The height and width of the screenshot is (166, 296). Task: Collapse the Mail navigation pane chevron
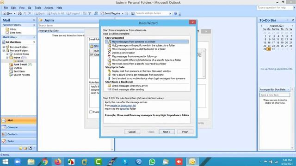click(34, 20)
